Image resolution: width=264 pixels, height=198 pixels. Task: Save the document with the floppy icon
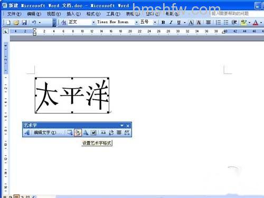(24, 22)
